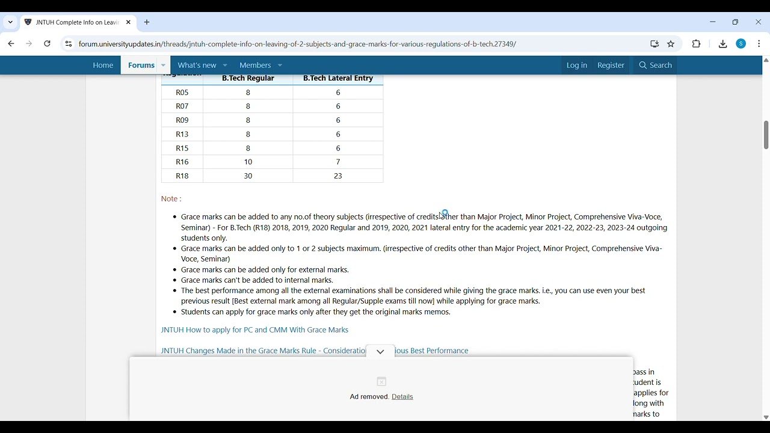Select the Forums tab
The image size is (770, 433).
point(141,65)
